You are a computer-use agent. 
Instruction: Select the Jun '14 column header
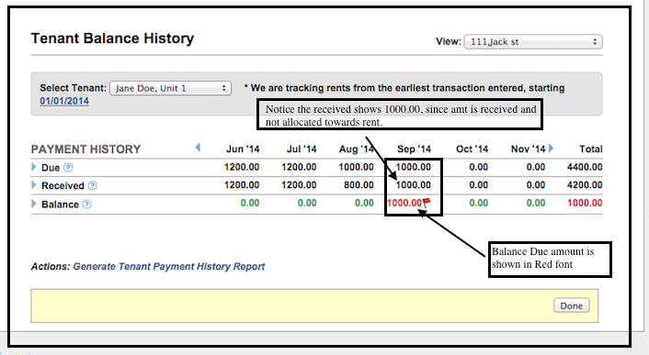coord(243,149)
